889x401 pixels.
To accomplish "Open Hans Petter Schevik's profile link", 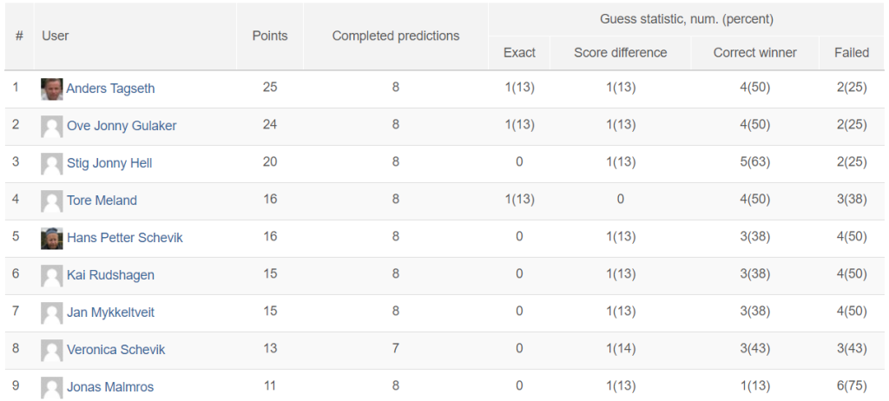I will (x=125, y=238).
